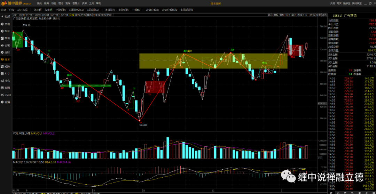376x194 pixels.
Task: Open 实战学堂 link in title bar
Action: tap(357, 3)
